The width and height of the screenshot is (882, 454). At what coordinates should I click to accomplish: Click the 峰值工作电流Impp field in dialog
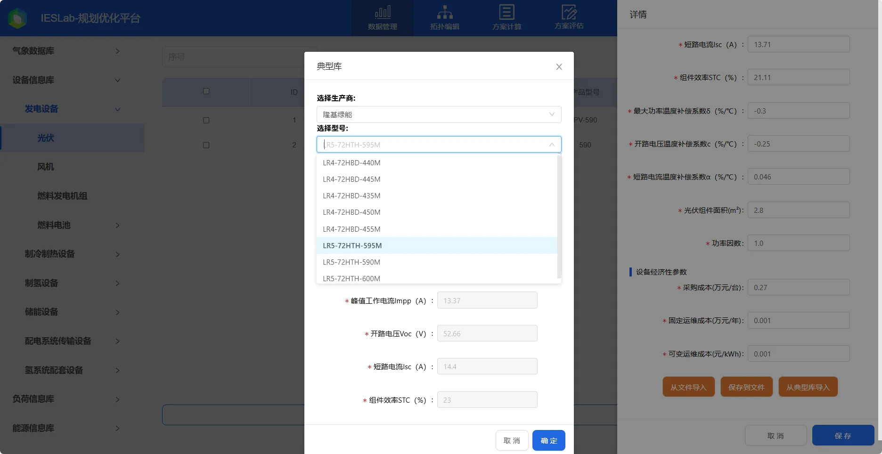[487, 300]
